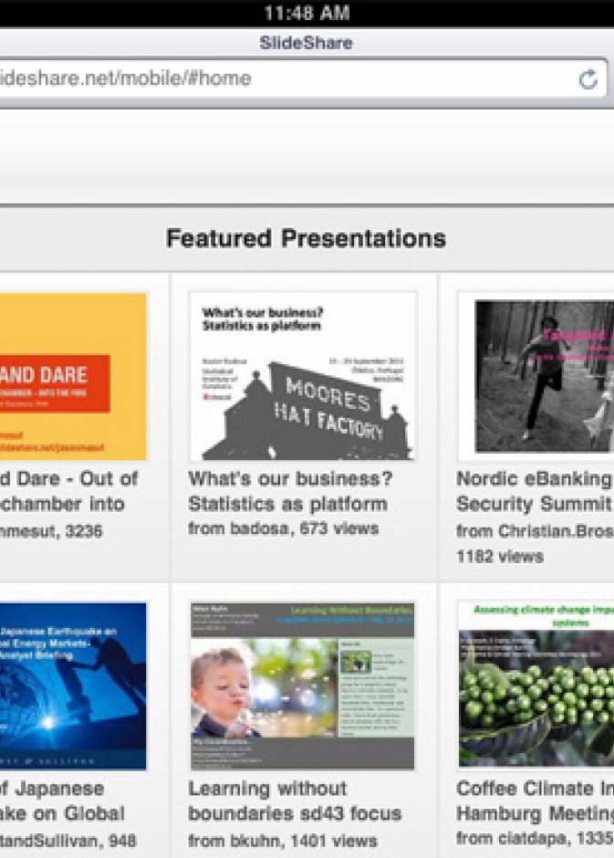Viewport: 614px width, 858px height.
Task: Open 'Coffee Climate' Hamburg Meeting title link
Action: pos(535,800)
